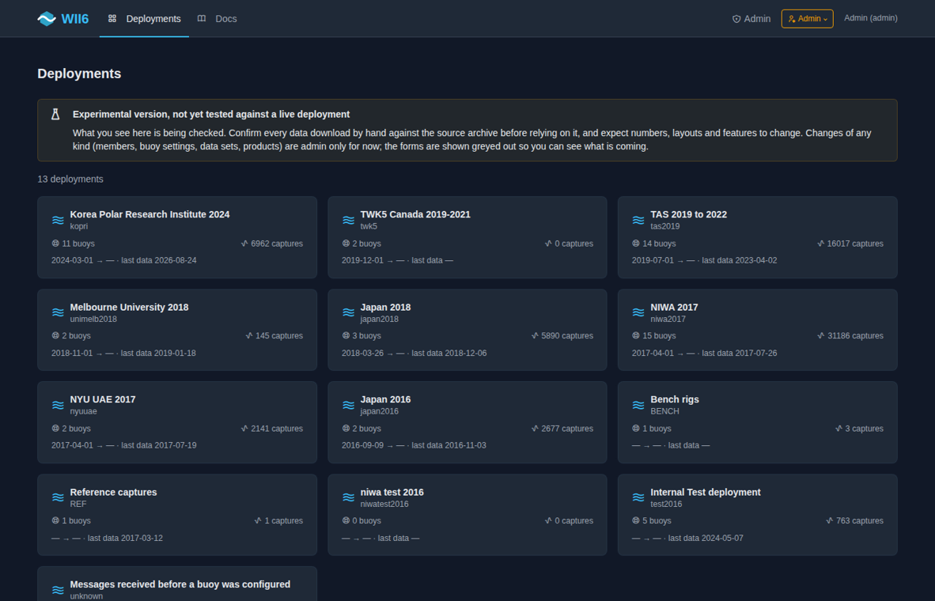This screenshot has height=601, width=935.
Task: Click the grid icon beside Deployments tab
Action: [x=112, y=18]
